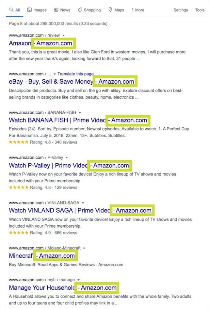Click the magnifier icon on All tab
Screen dimensions: 209x309
[x=11, y=10]
